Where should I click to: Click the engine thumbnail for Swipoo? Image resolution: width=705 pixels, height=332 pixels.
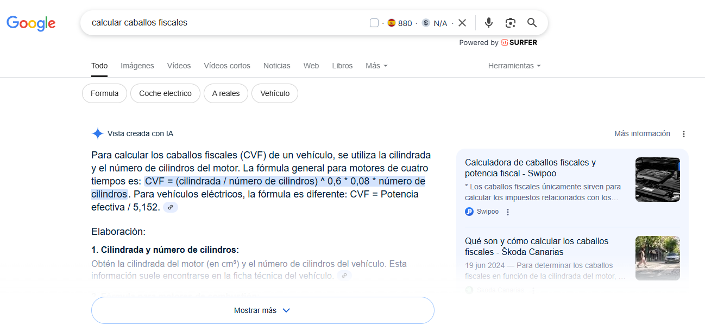tap(658, 180)
